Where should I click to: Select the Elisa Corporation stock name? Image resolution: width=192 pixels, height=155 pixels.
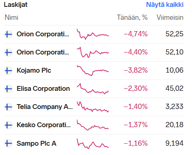coord(43,88)
